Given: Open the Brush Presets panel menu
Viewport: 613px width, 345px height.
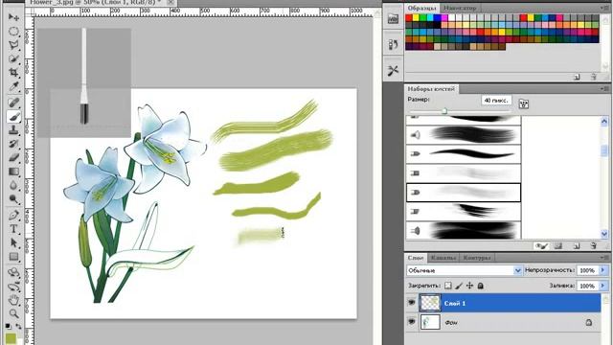Looking at the screenshot, I should pos(604,89).
